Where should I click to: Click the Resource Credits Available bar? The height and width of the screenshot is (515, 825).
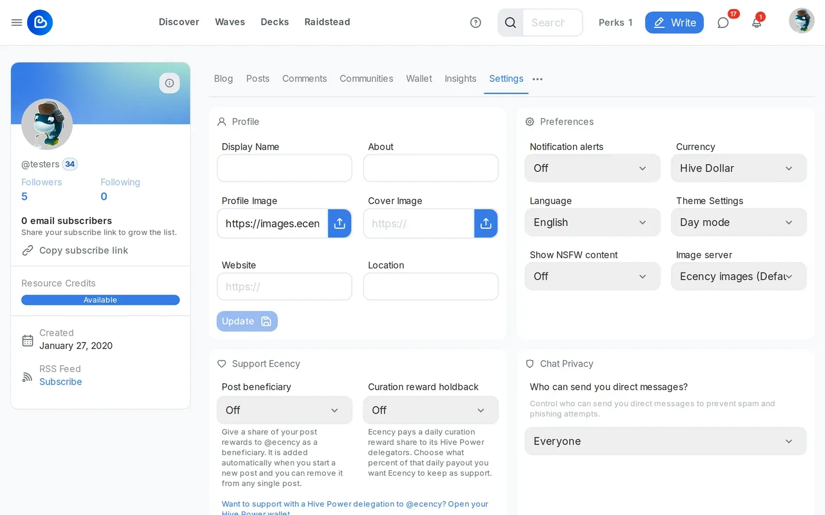click(101, 300)
